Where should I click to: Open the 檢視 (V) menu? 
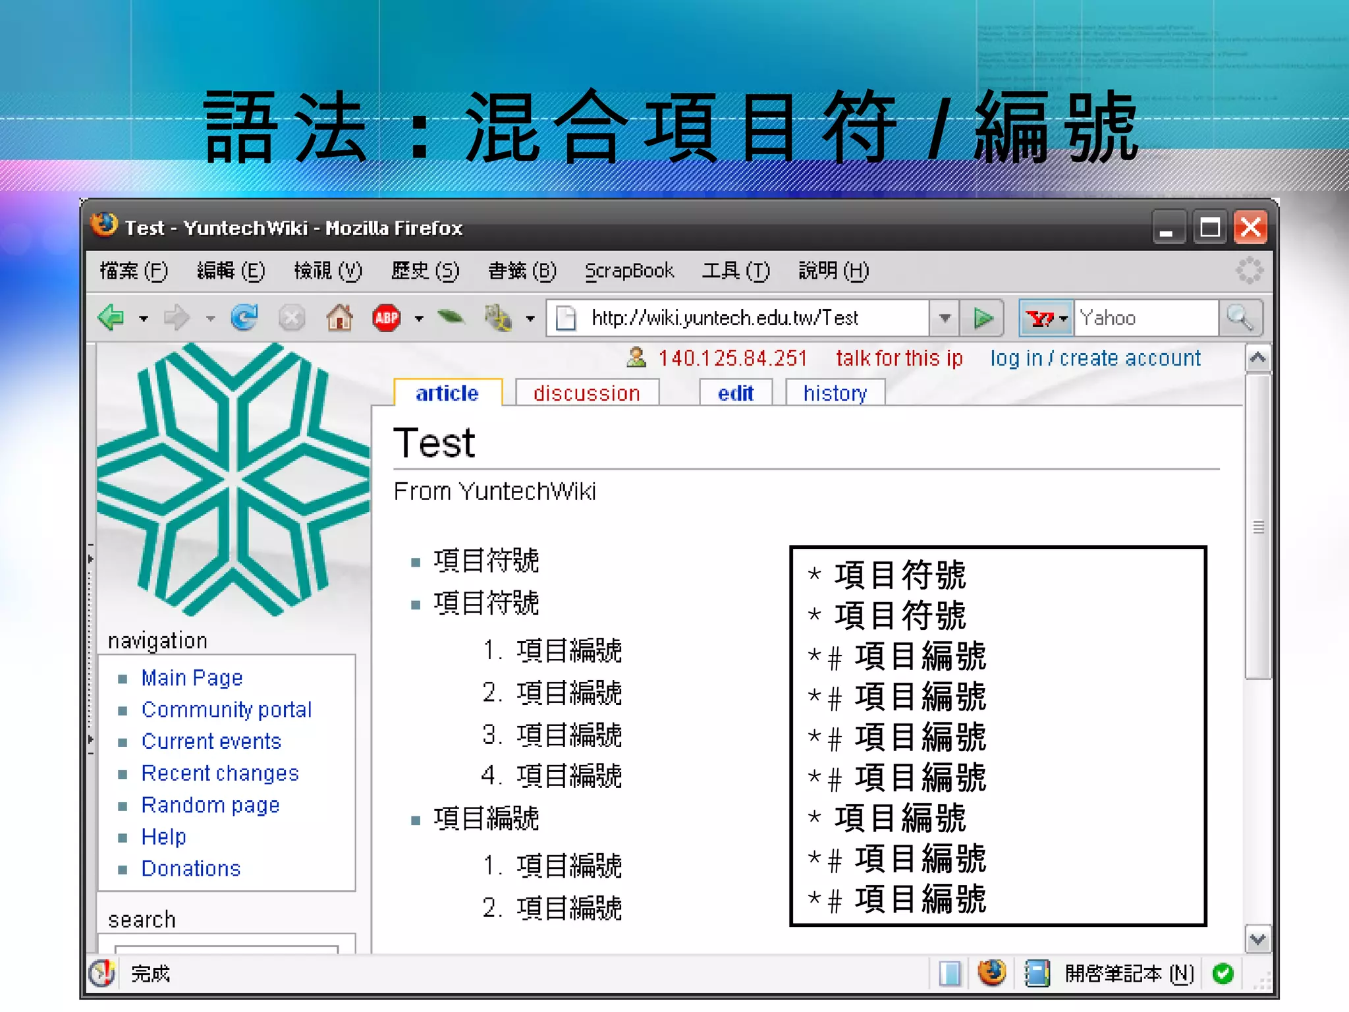328,271
